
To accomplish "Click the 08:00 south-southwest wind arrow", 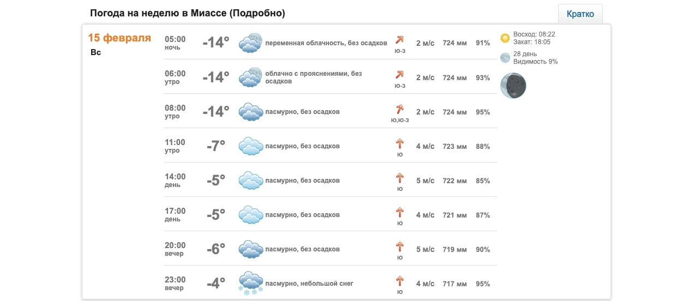I will [399, 109].
